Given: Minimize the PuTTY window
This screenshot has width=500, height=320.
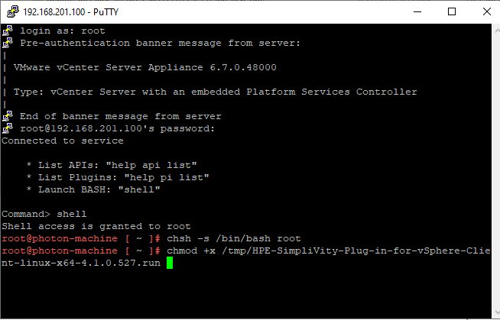Looking at the screenshot, I should tap(417, 11).
